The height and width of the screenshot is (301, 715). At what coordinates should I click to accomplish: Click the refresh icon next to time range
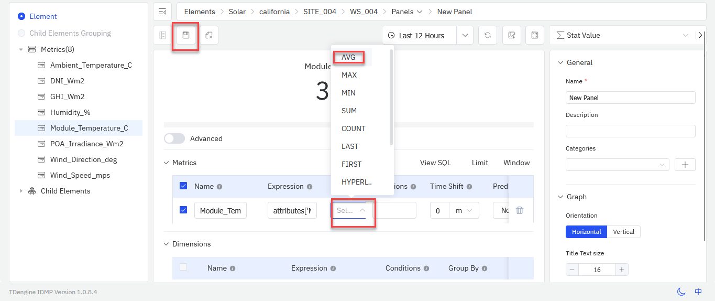[x=487, y=35]
